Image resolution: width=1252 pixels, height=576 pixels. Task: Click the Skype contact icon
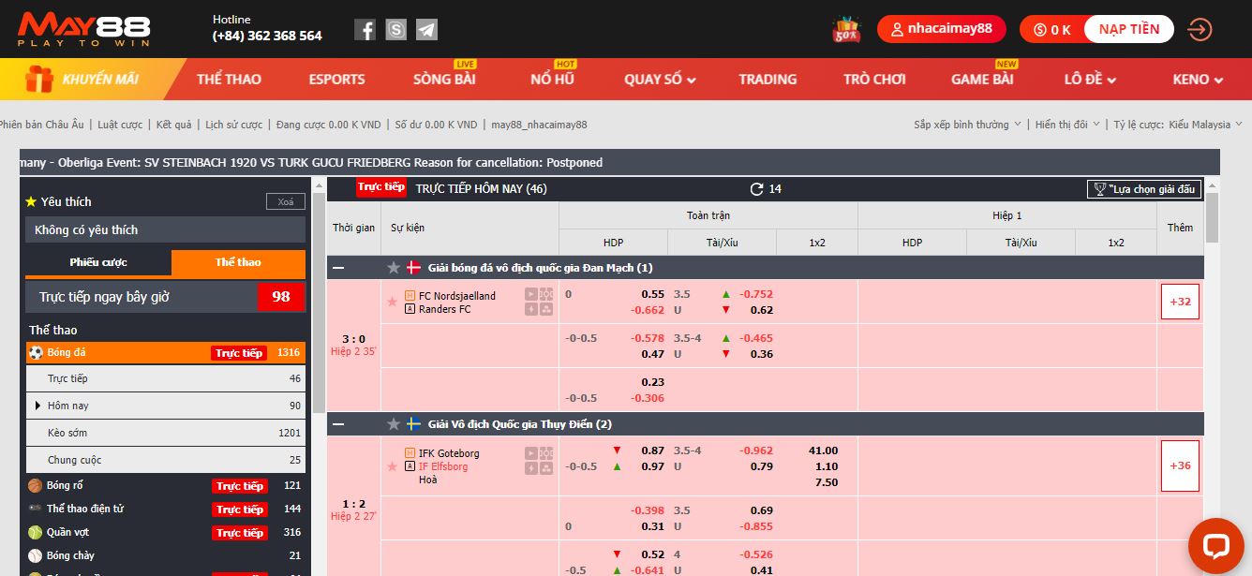tap(395, 30)
